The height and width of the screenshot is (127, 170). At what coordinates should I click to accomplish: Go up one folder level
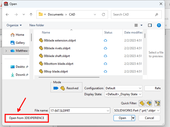coord(31,14)
